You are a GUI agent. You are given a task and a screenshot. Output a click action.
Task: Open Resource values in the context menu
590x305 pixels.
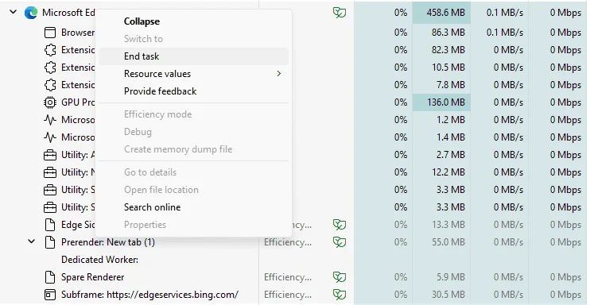click(193, 74)
